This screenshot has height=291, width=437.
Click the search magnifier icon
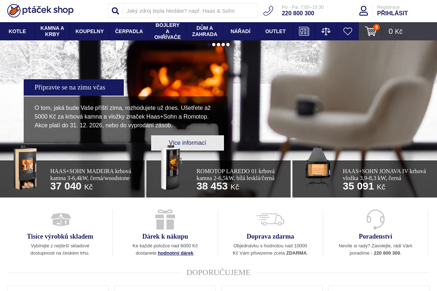(x=115, y=11)
